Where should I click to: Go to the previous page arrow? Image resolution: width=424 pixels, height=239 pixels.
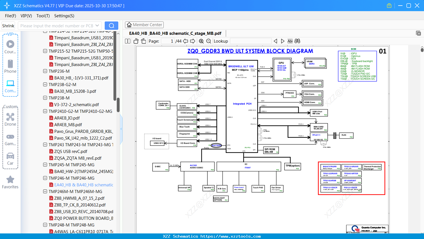(x=185, y=41)
